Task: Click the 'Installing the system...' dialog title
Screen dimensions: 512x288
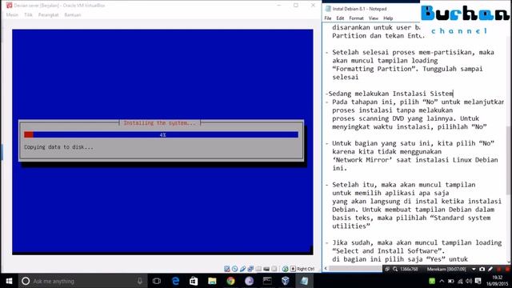Action: (x=160, y=122)
